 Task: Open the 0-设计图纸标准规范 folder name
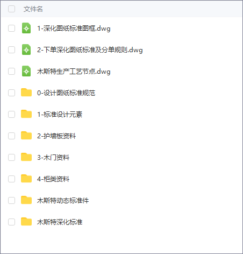point(66,93)
